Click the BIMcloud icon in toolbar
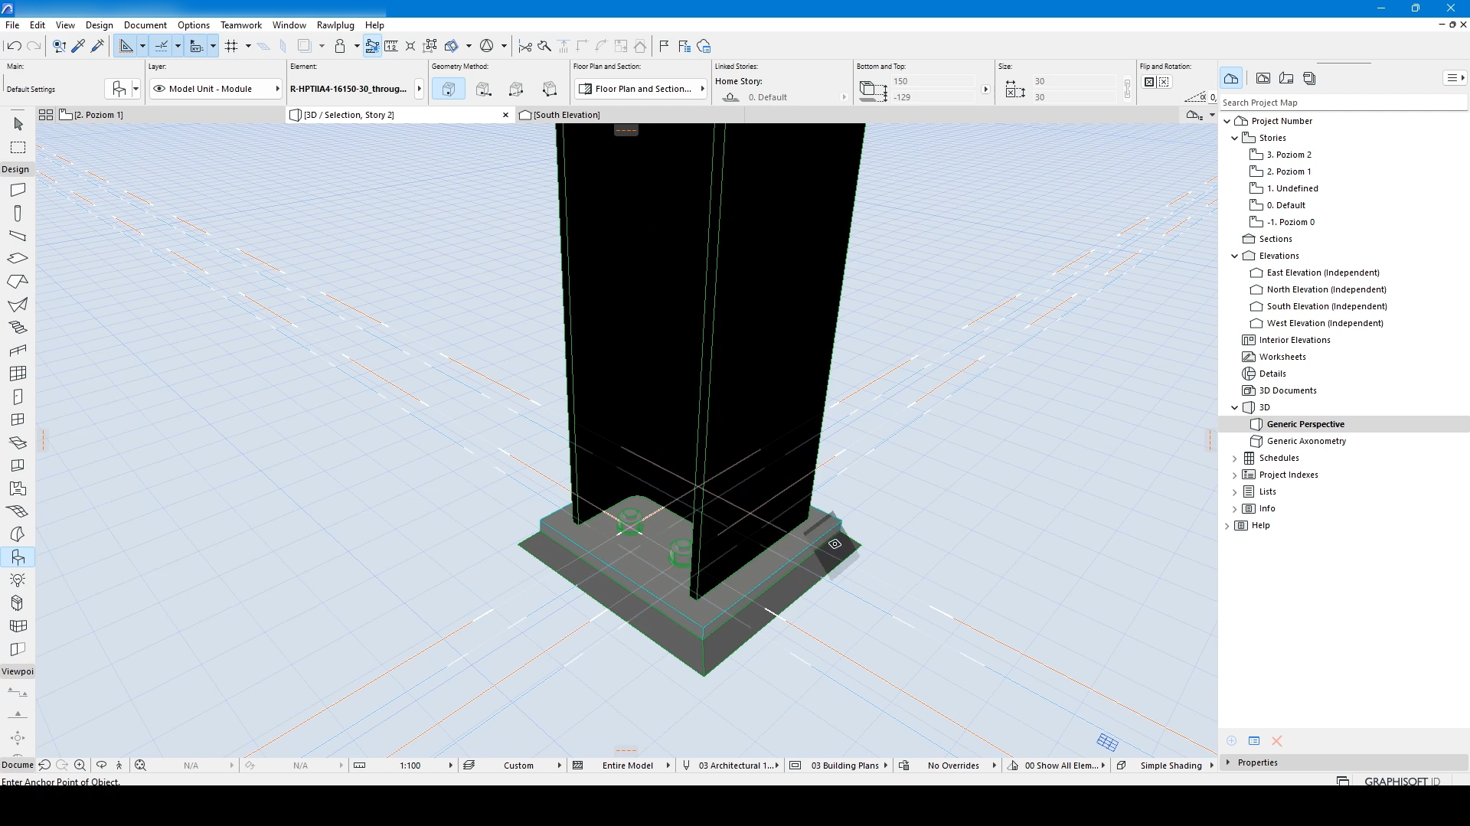The image size is (1470, 826). click(x=704, y=46)
